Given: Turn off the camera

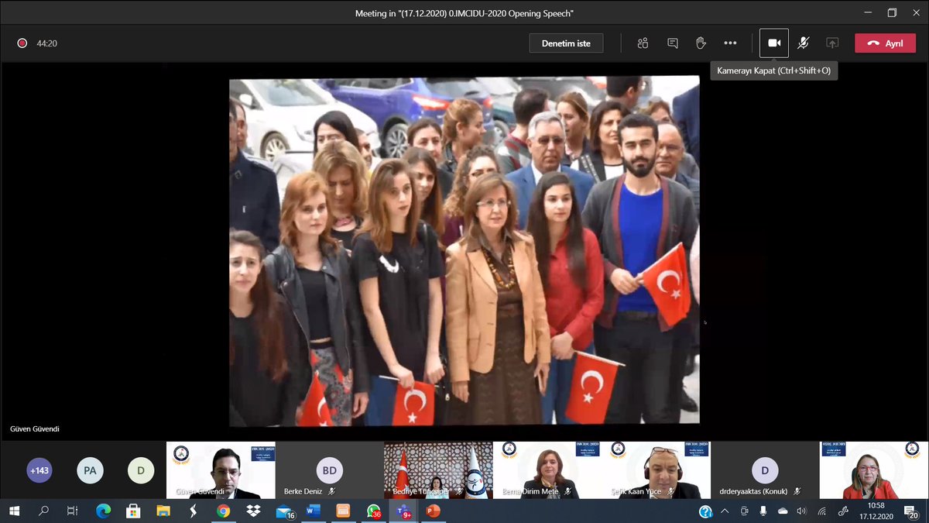Looking at the screenshot, I should (774, 43).
